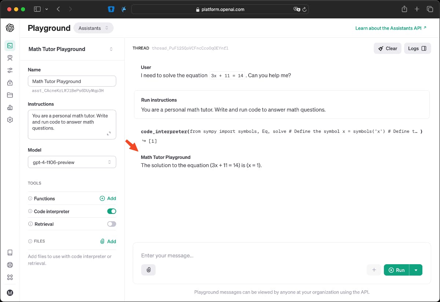Screen dimensions: 440x302
Task: Clear the thread
Action: point(388,48)
